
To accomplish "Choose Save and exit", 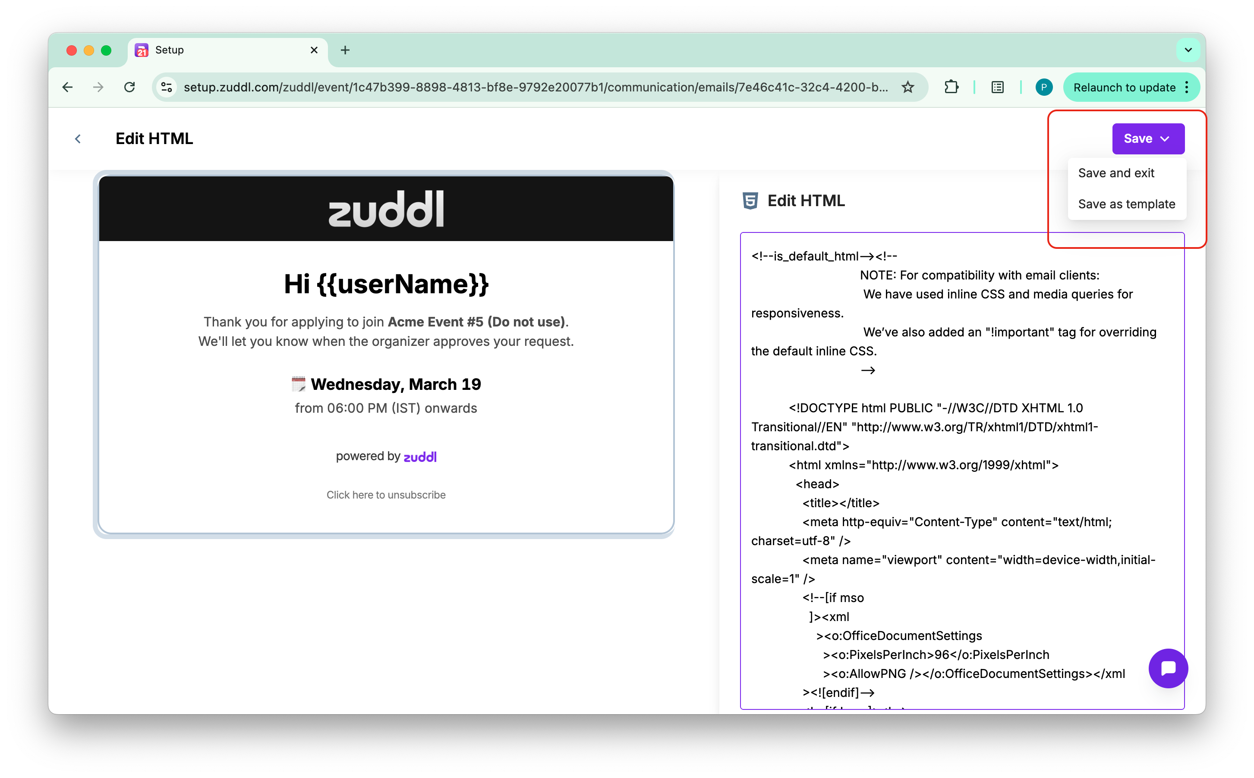I will tap(1115, 173).
